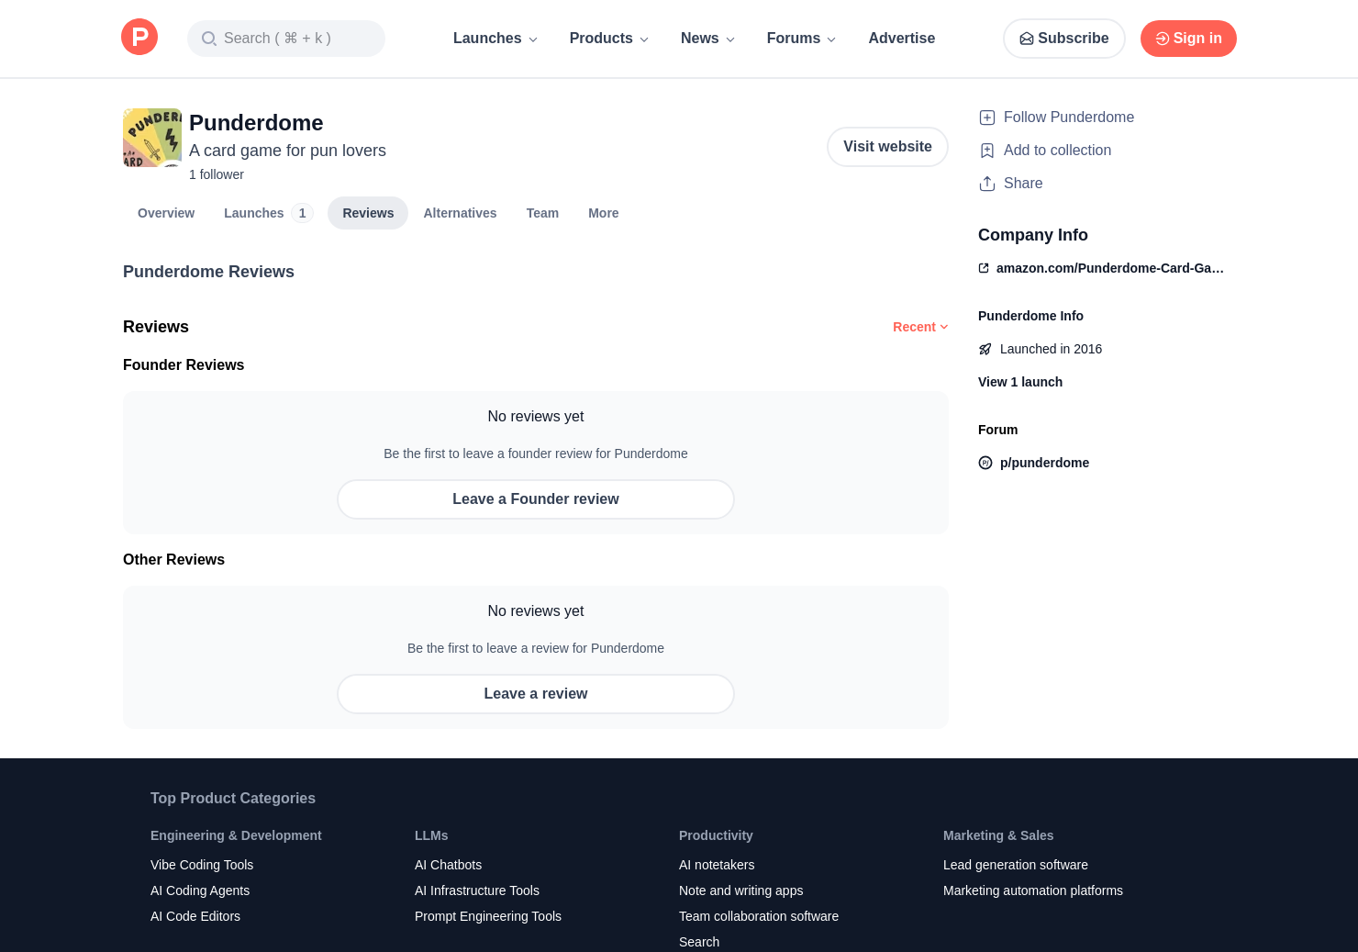
Task: Open the News navigation dropdown
Action: pyautogui.click(x=707, y=39)
